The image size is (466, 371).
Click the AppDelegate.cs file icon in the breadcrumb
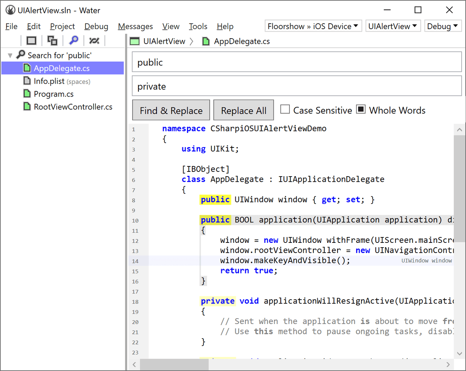(206, 41)
